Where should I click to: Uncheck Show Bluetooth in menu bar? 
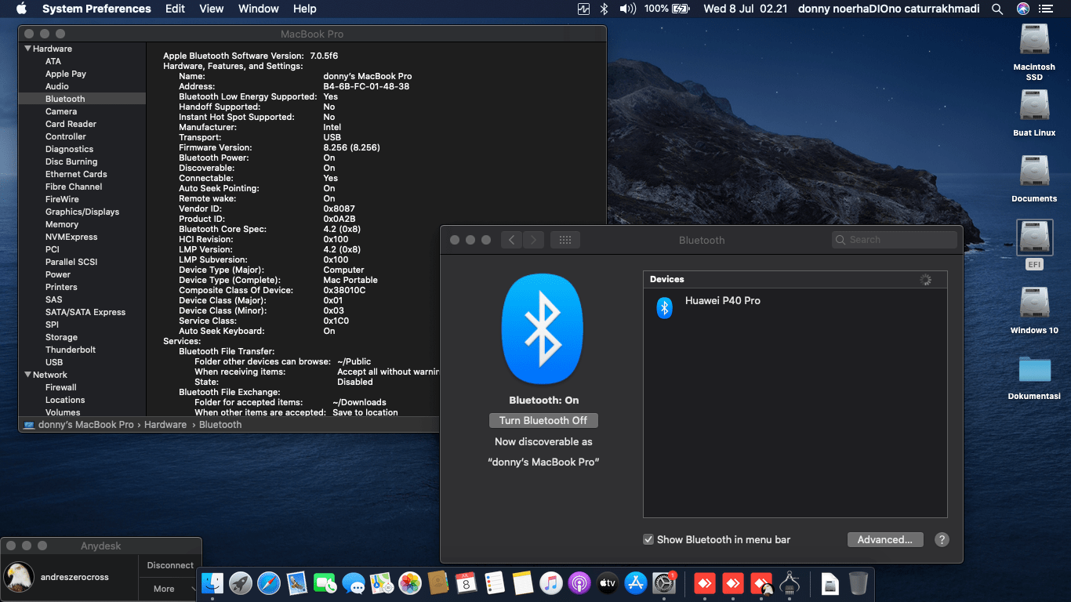coord(648,539)
